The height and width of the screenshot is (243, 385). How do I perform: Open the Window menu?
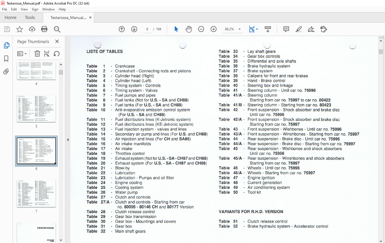[x=49, y=9]
